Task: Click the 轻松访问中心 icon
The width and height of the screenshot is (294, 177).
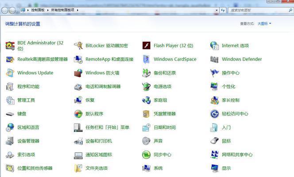Action: point(214,114)
